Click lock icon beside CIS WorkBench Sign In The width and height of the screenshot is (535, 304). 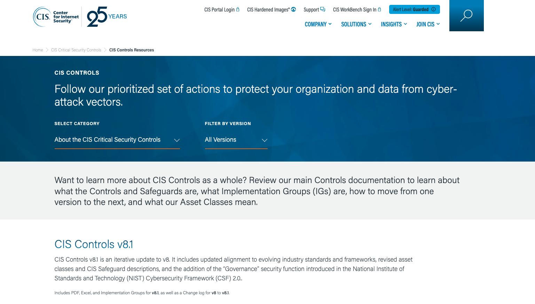coord(379,9)
